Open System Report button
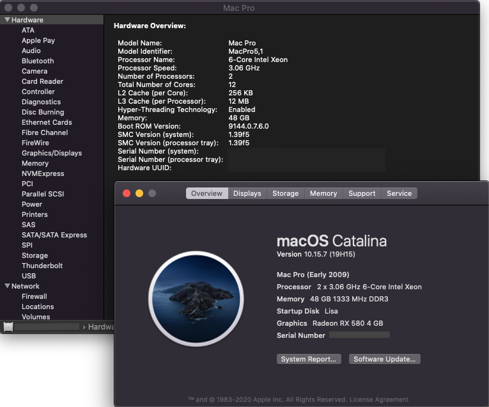 [309, 359]
